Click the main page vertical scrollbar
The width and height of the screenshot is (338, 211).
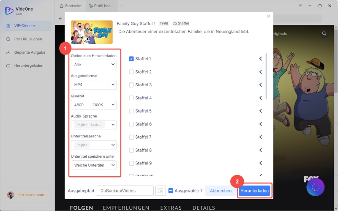click(336, 61)
